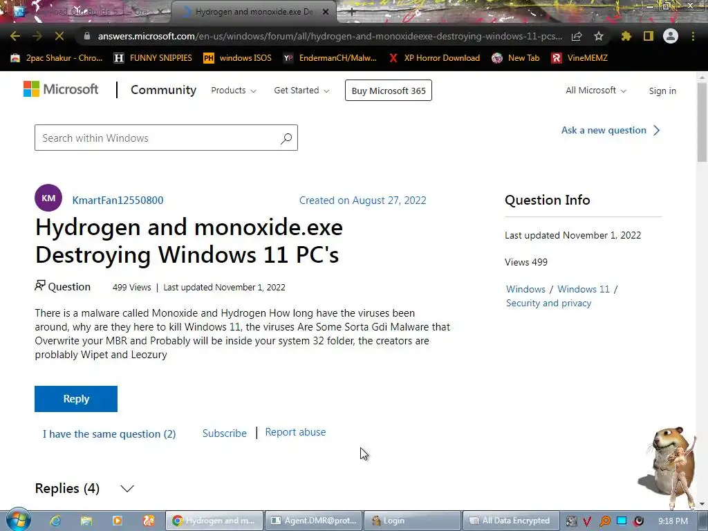Bookmark this page with the star icon

599,36
